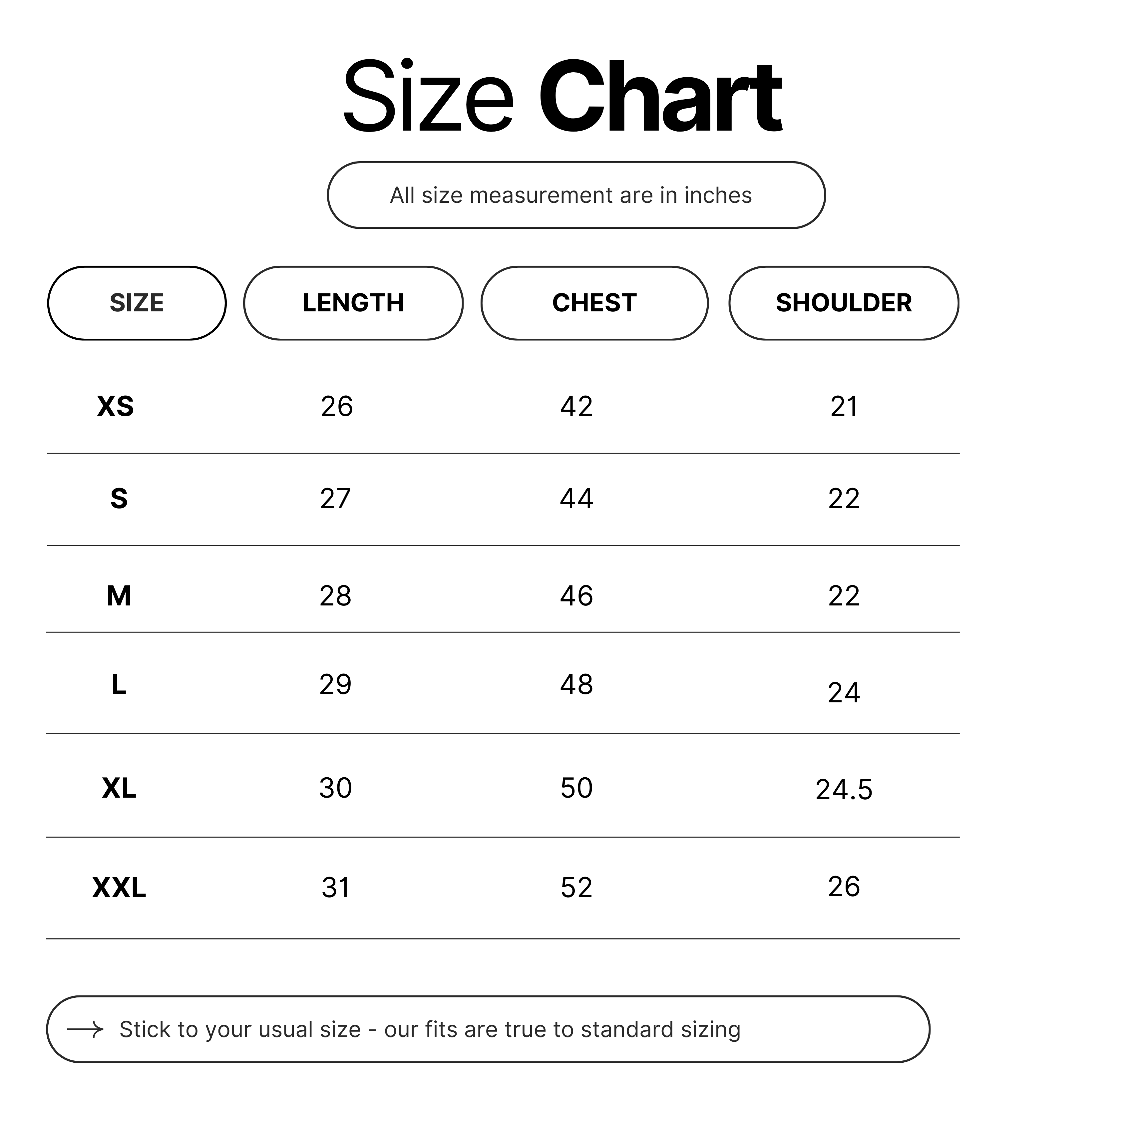Image resolution: width=1124 pixels, height=1124 pixels.
Task: Click the XXL length value 31
Action: click(336, 888)
